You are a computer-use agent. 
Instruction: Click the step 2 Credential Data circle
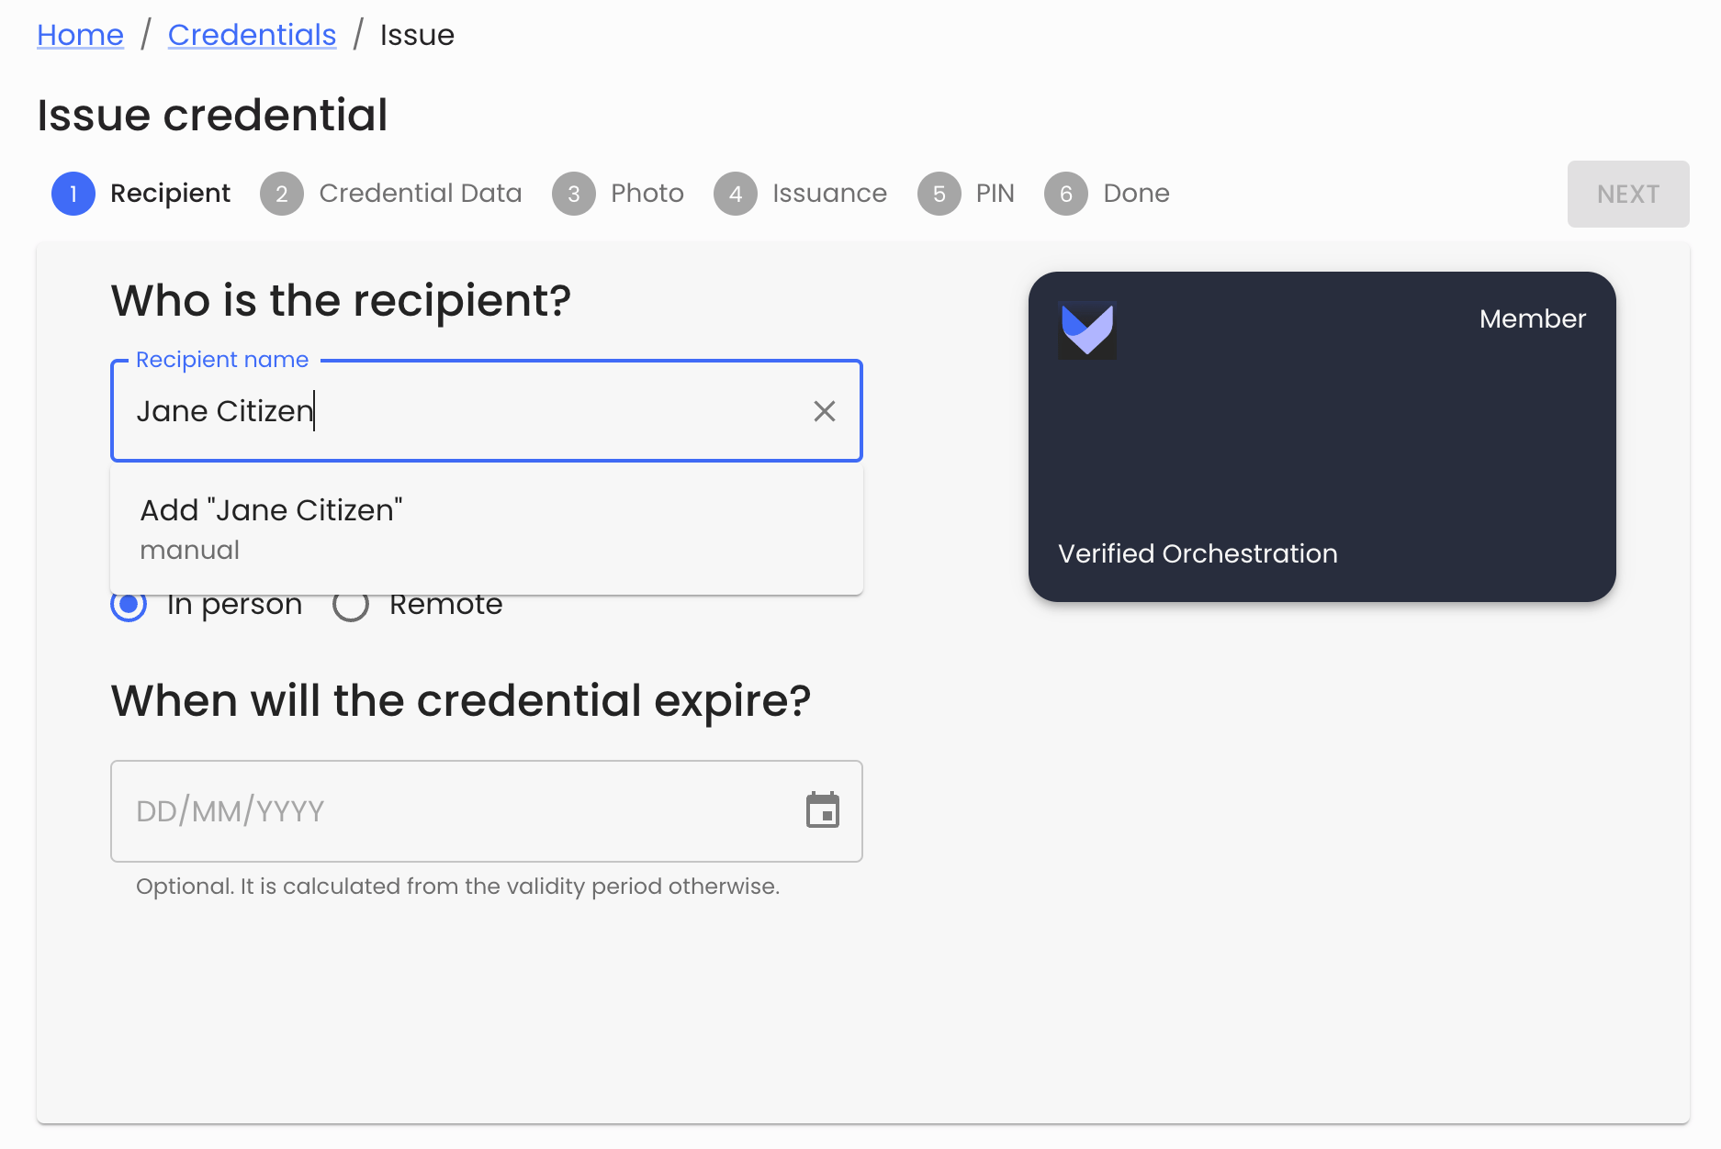(282, 194)
